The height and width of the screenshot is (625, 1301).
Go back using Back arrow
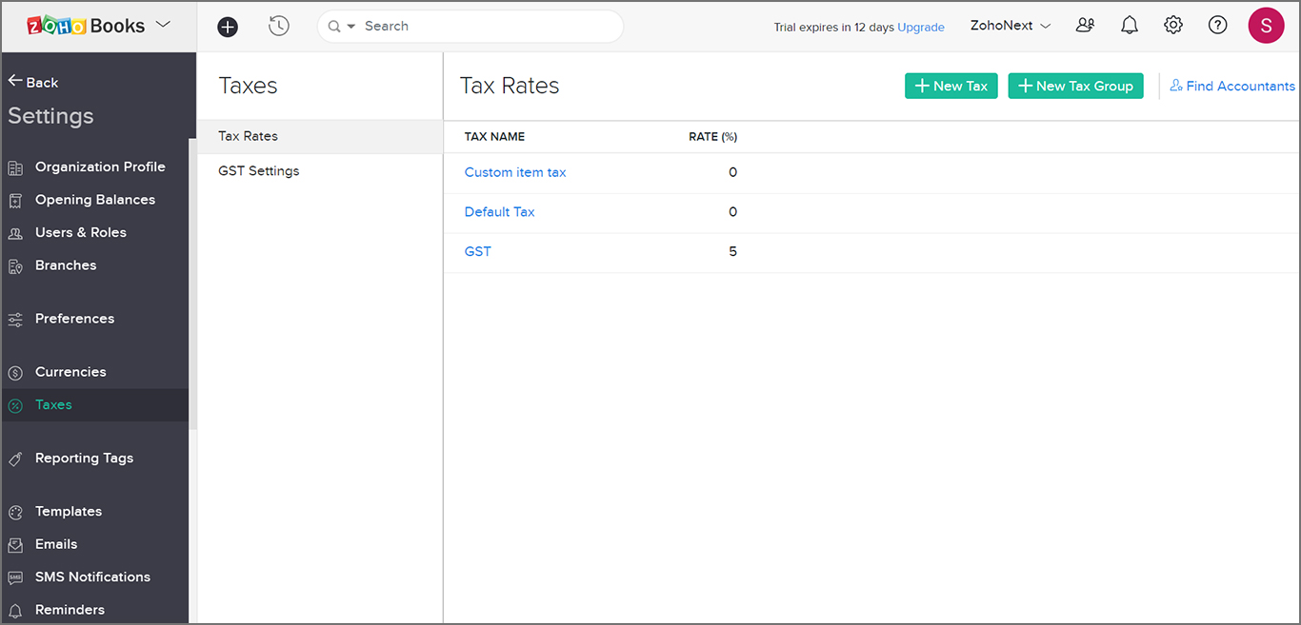(33, 82)
